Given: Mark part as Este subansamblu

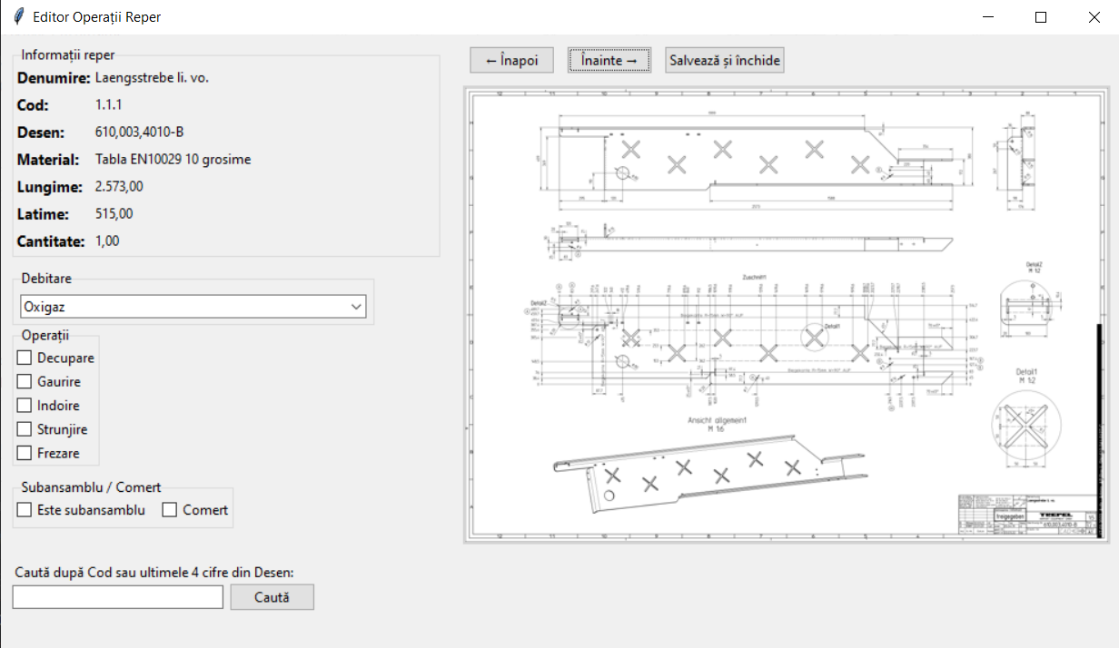Looking at the screenshot, I should (25, 510).
